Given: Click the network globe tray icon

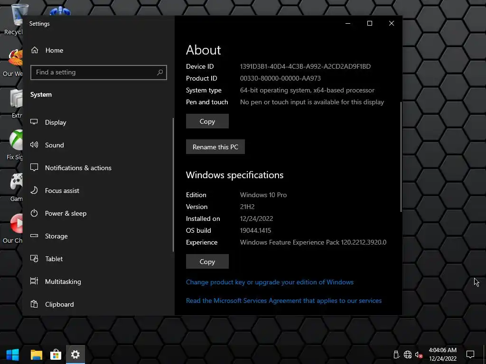Looking at the screenshot, I should (x=408, y=355).
